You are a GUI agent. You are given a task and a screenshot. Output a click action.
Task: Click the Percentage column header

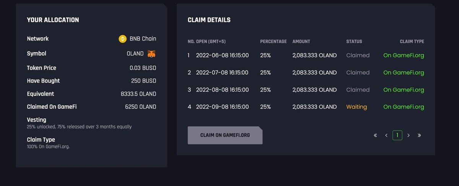[x=273, y=42]
